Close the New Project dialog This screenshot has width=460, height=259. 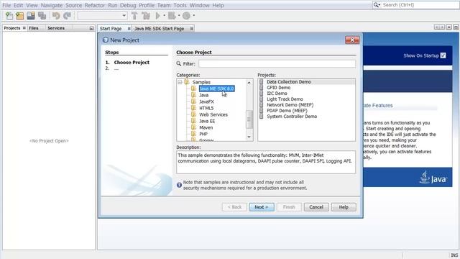tap(352, 40)
